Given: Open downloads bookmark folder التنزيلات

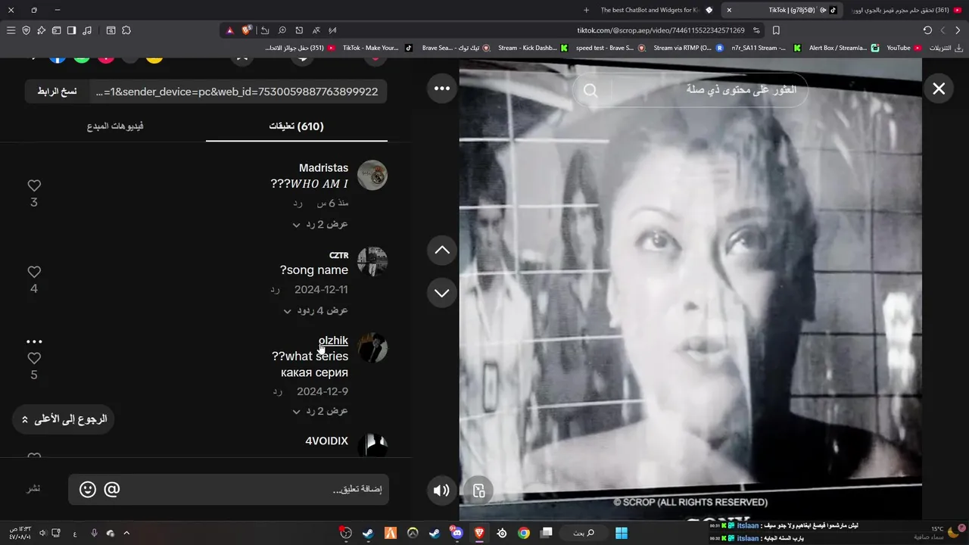Looking at the screenshot, I should pos(945,48).
